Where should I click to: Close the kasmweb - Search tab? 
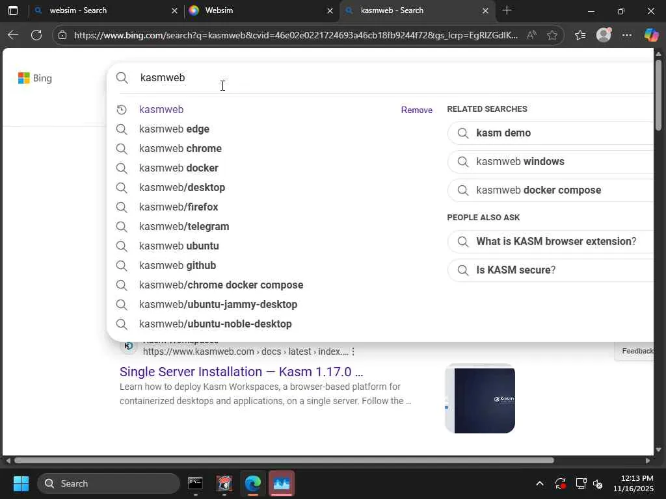(x=485, y=10)
